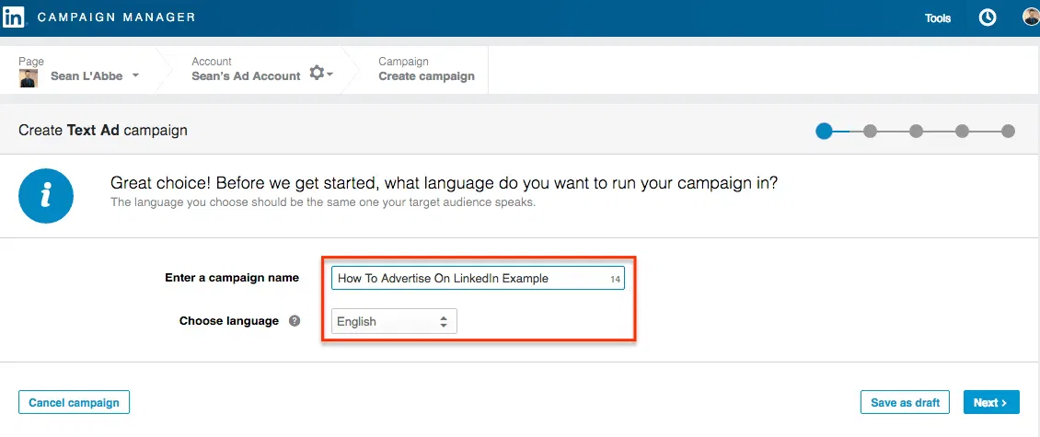Click the 'Choose language' label text
Screen dimensions: 1040x437
(229, 321)
